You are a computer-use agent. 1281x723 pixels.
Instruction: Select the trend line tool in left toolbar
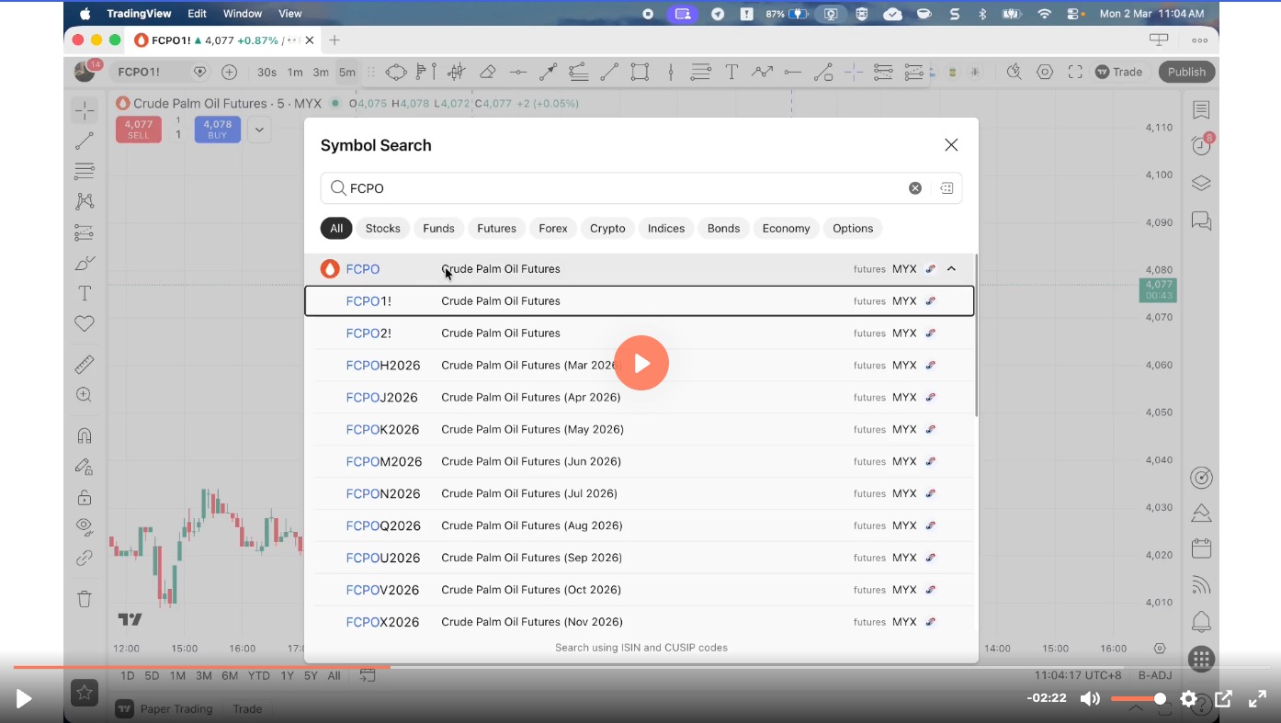pos(85,141)
